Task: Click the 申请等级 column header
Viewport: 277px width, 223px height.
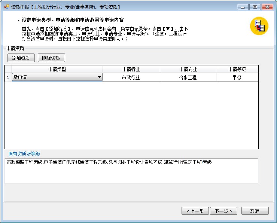Action: pyautogui.click(x=237, y=69)
